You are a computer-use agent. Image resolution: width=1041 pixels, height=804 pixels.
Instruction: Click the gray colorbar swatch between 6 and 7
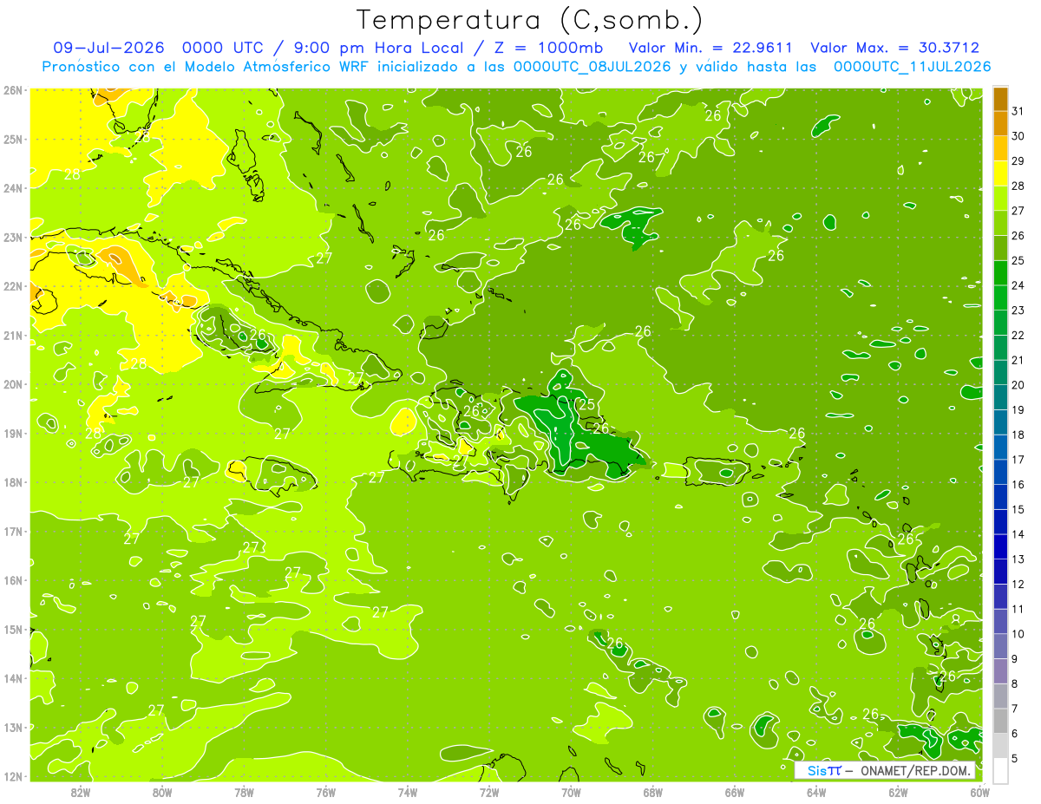[x=1000, y=721]
